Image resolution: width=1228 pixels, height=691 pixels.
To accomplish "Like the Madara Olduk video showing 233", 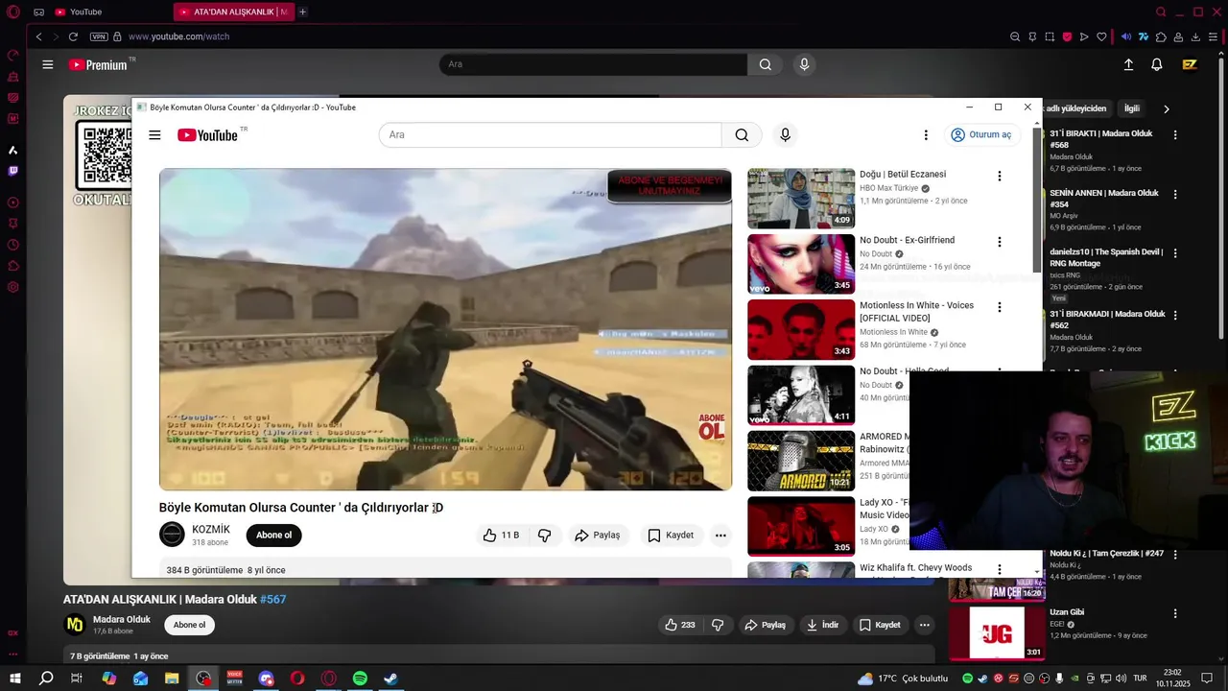I will [680, 625].
